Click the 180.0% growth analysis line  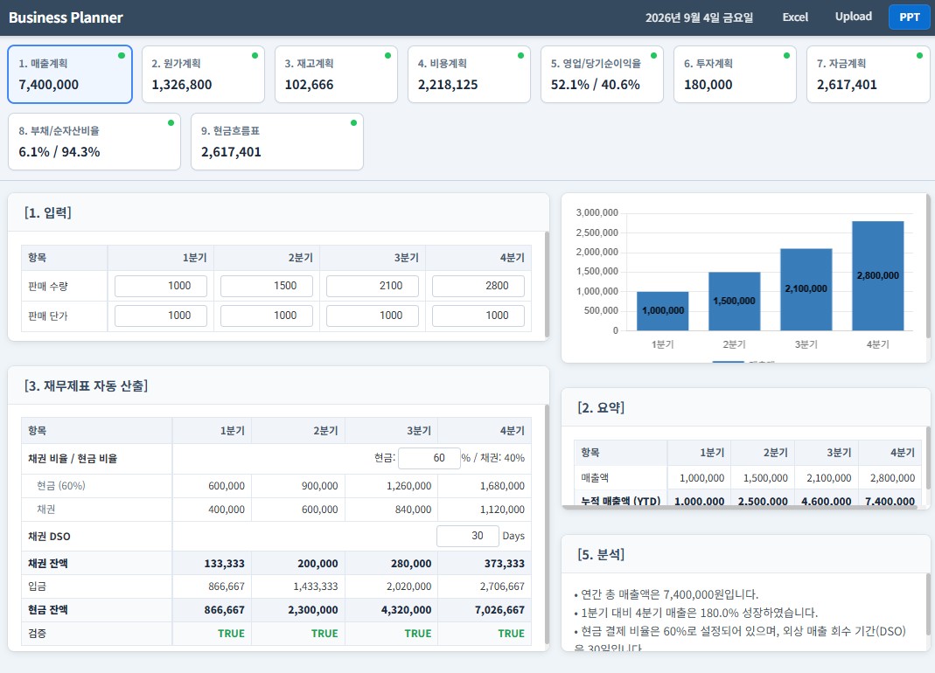696,613
